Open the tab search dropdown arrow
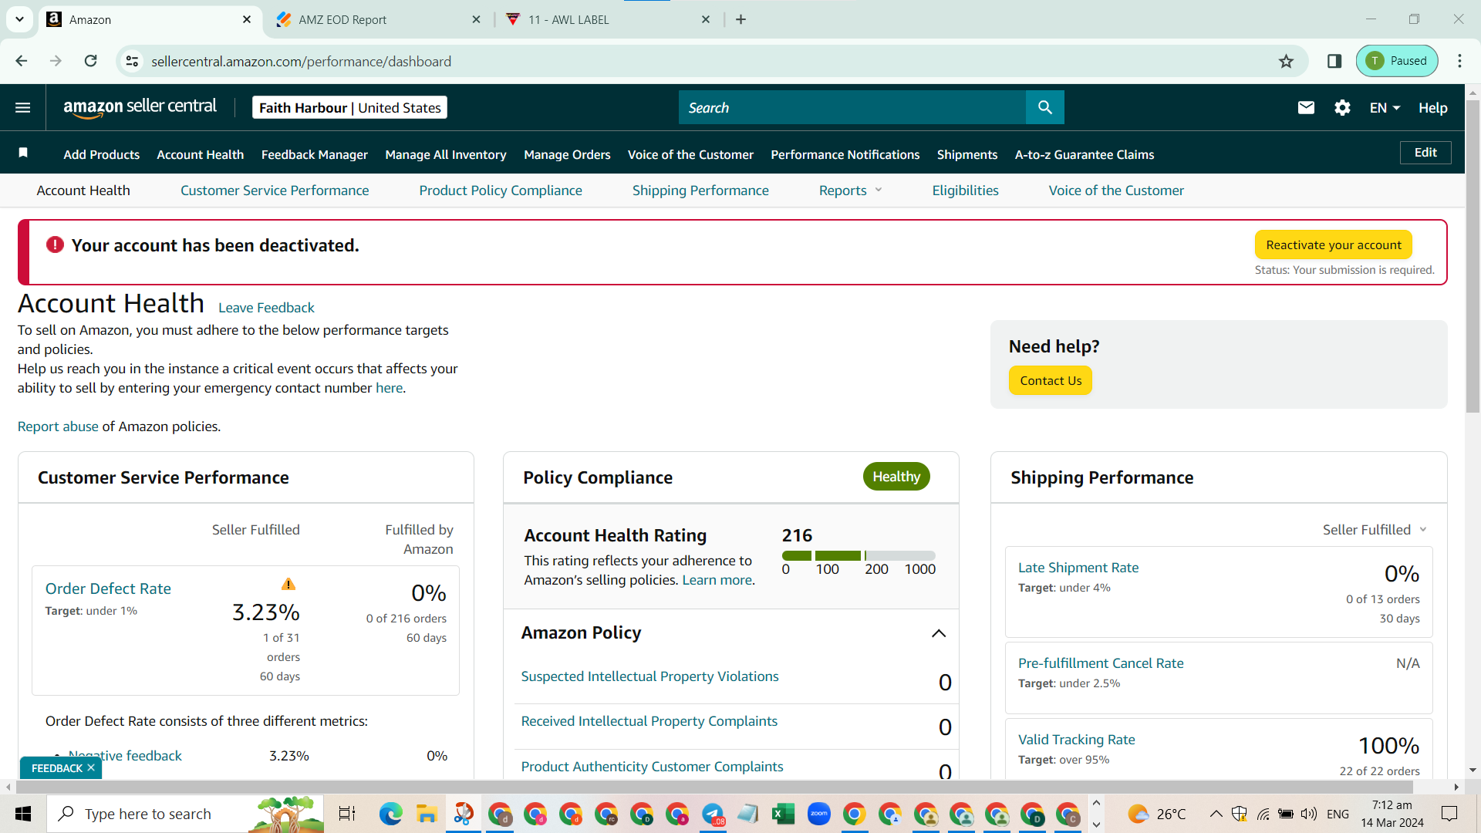1481x833 pixels. tap(19, 19)
